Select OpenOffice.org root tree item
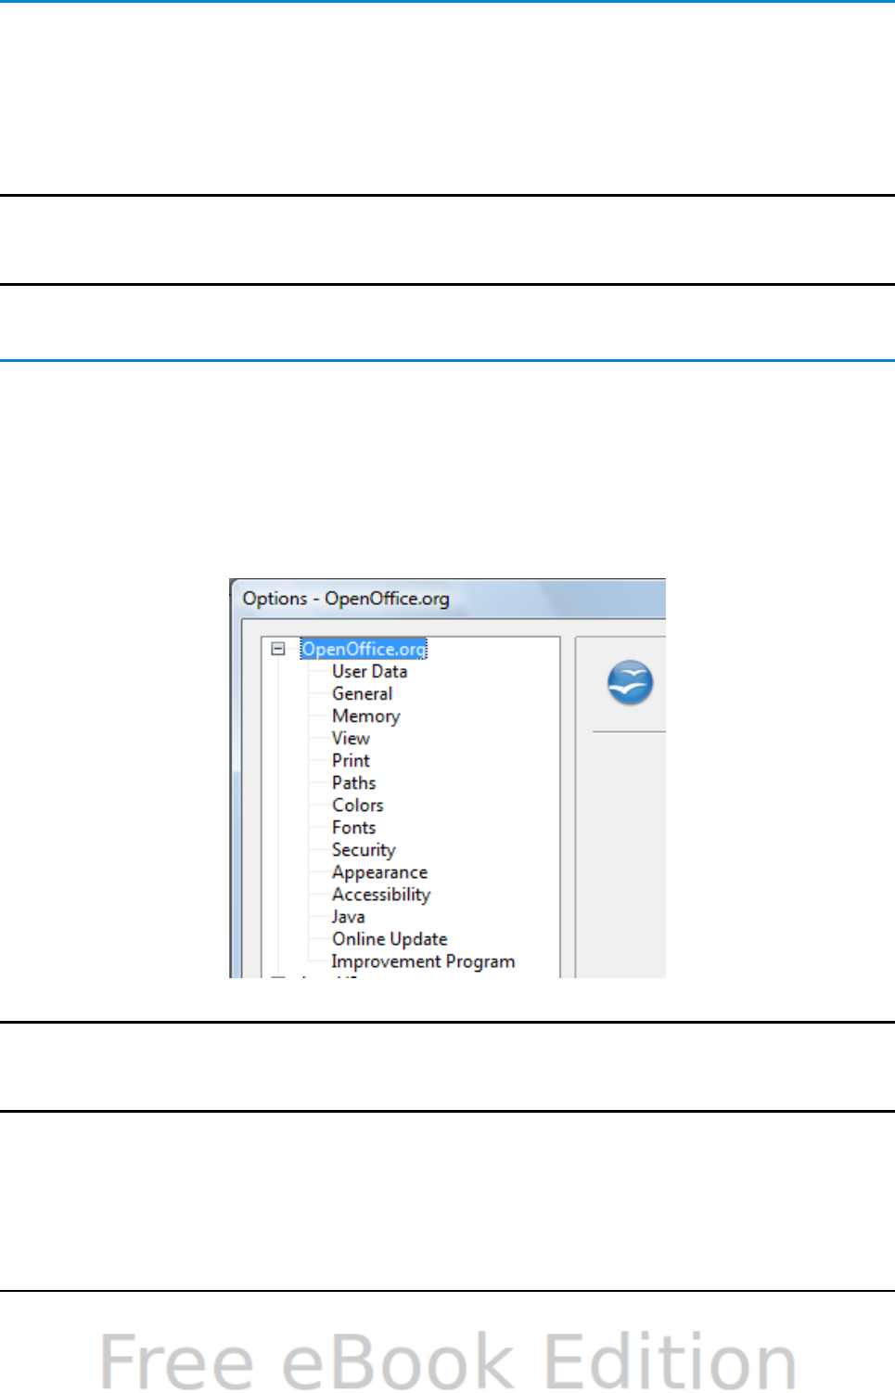This screenshot has height=1393, width=895. 364,649
